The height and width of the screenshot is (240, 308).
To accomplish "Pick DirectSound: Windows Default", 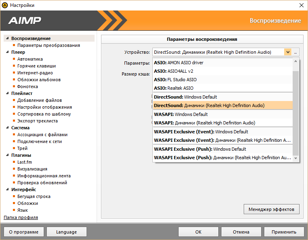I will (x=223, y=97).
